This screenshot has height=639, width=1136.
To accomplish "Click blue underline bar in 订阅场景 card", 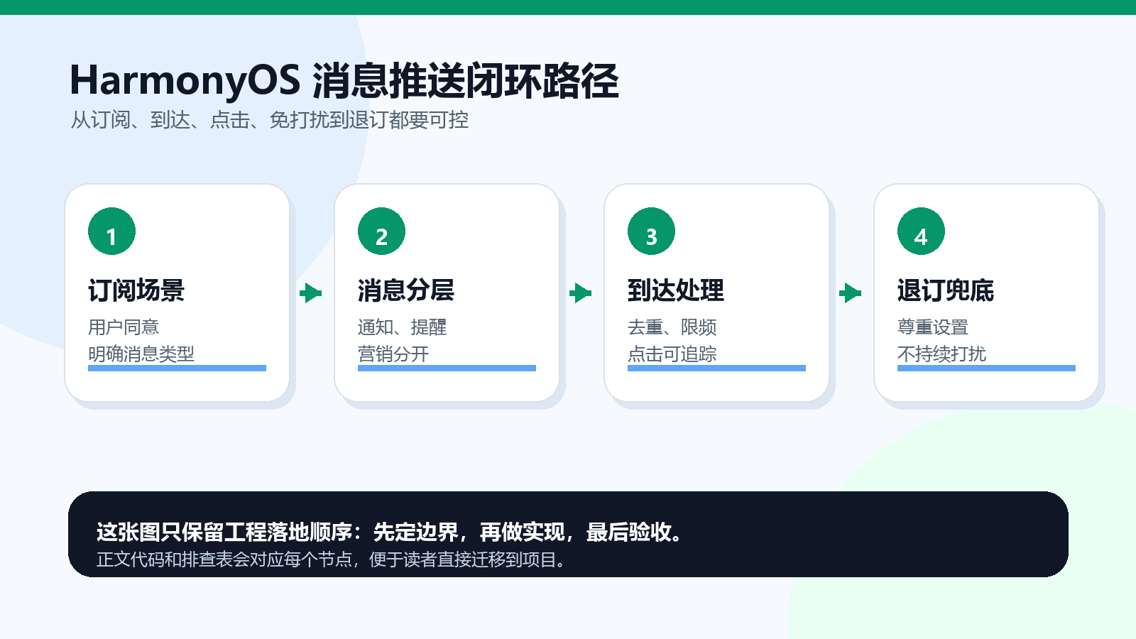I will pyautogui.click(x=177, y=368).
